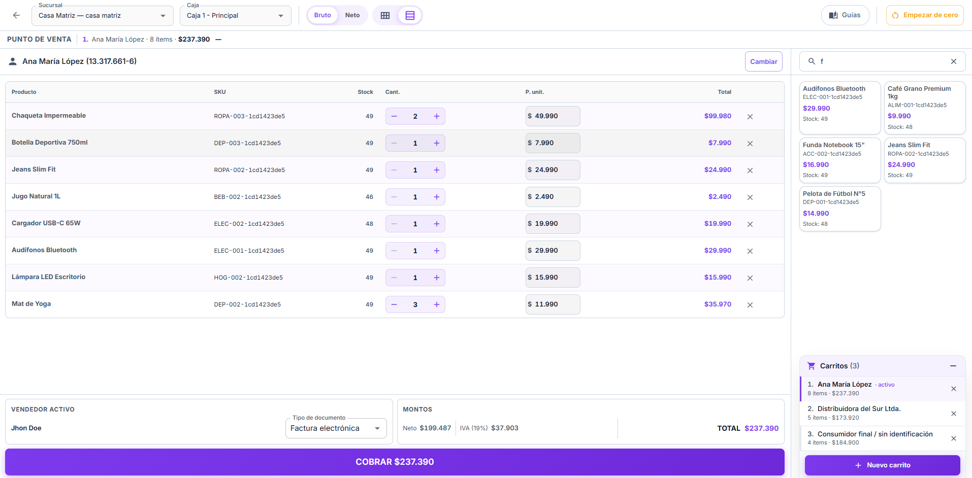Remove Jugo Natural 1L from cart
Viewport: 972px width, 478px height.
coord(750,197)
